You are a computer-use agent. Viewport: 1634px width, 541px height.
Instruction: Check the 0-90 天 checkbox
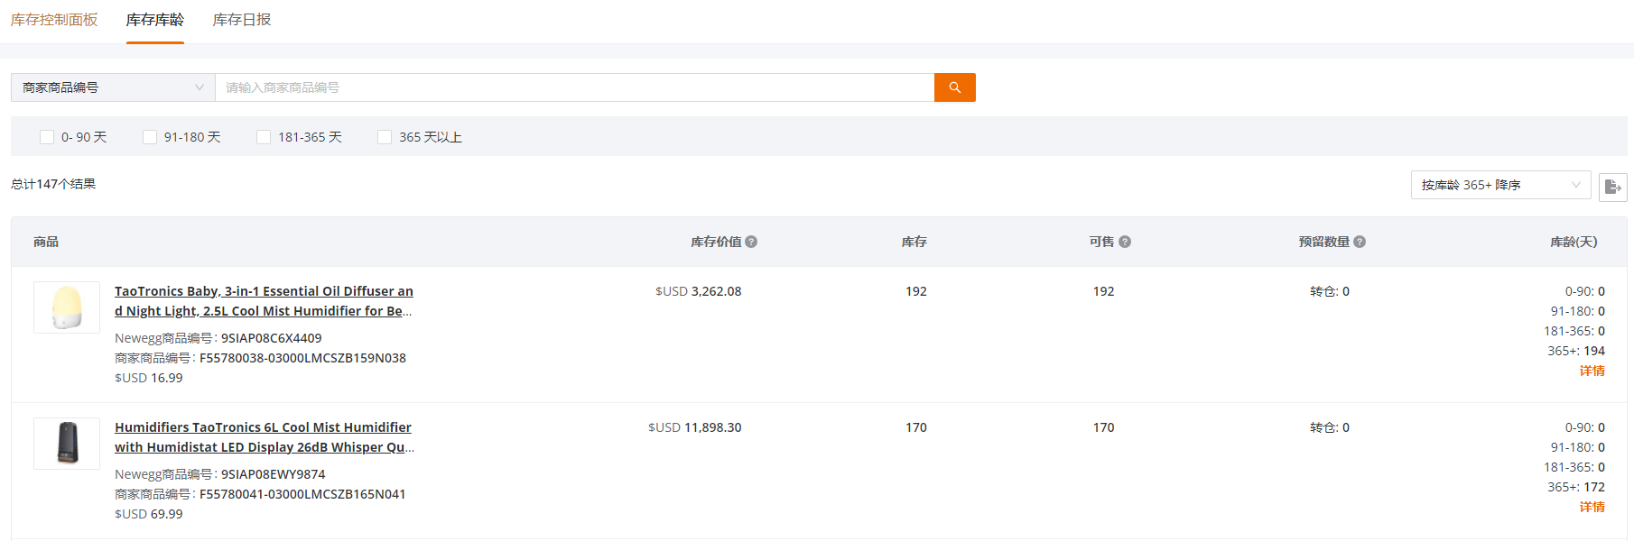[47, 137]
